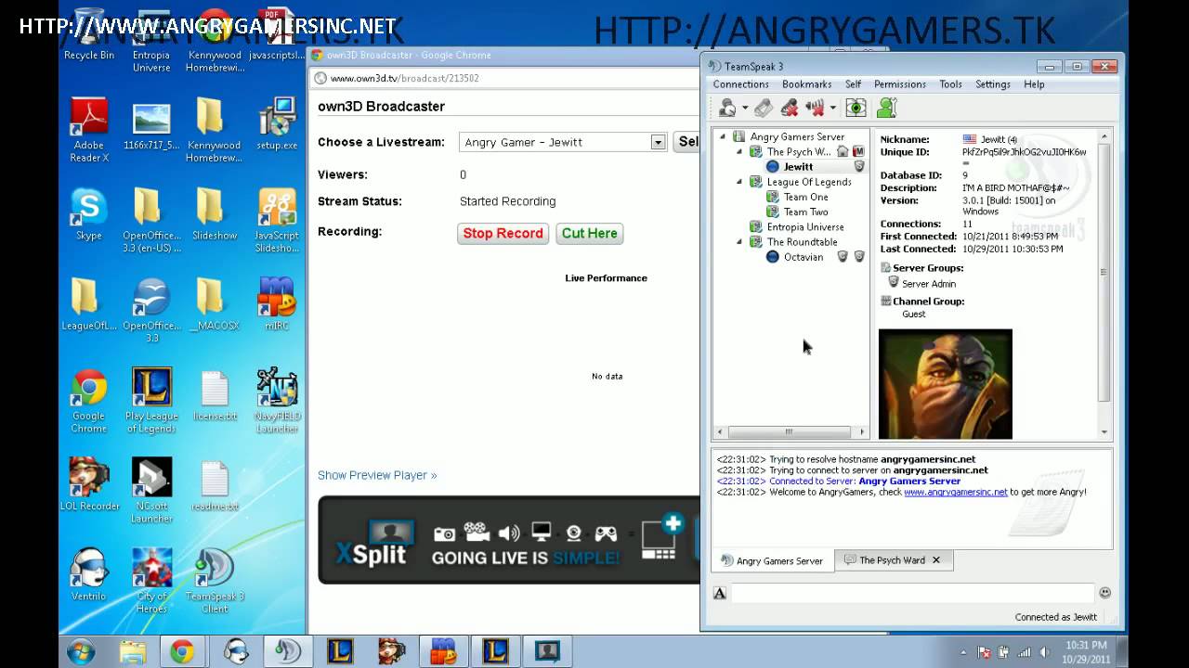Click the Windows Start button
Viewport: 1189px width, 668px height.
click(81, 651)
